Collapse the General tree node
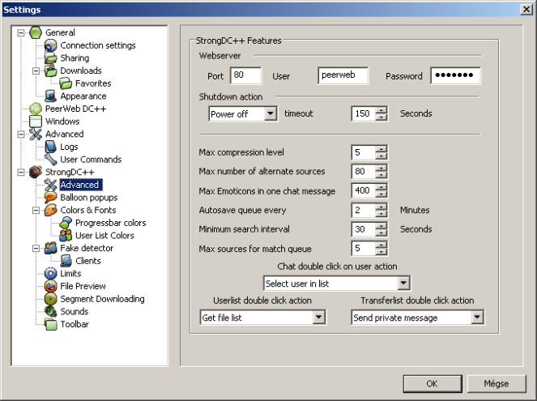The width and height of the screenshot is (537, 401). 21,33
